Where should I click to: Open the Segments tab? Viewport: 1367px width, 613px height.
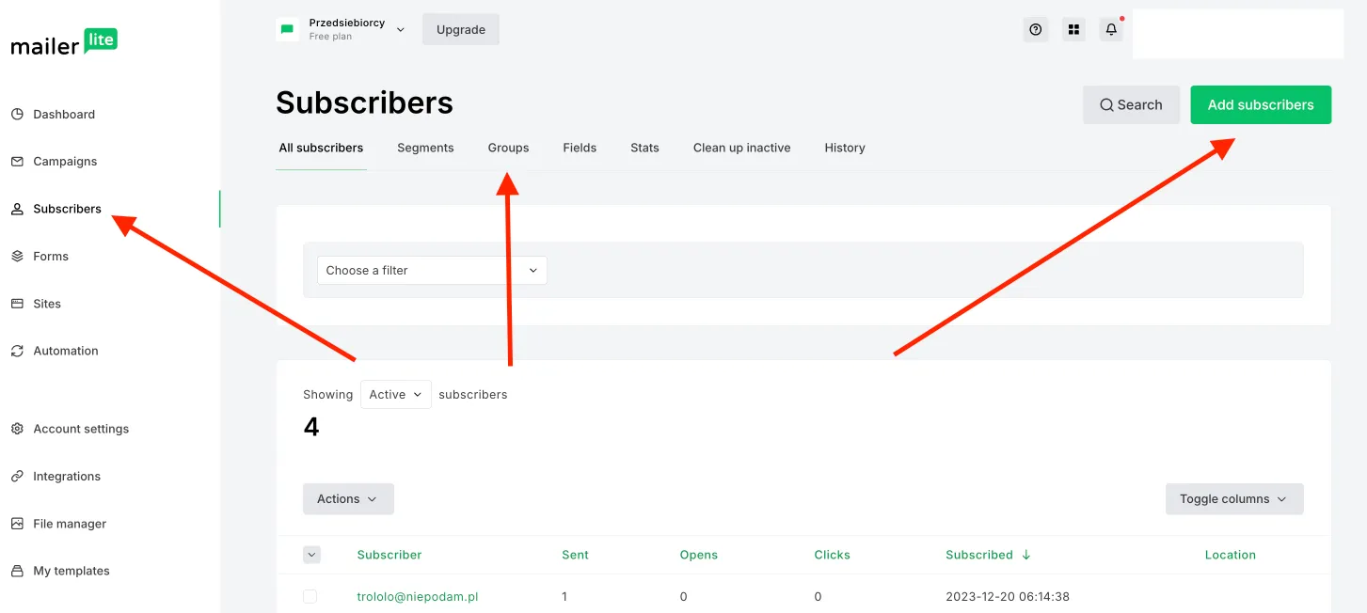(425, 149)
